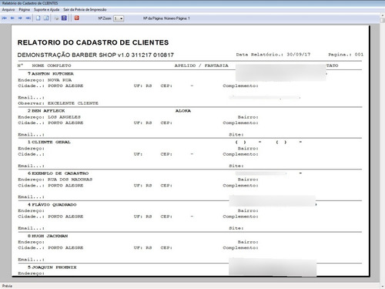Viewport: 385px width, 289px height.
Task: Click the LOS ANGELES address text
Action: 64,117
